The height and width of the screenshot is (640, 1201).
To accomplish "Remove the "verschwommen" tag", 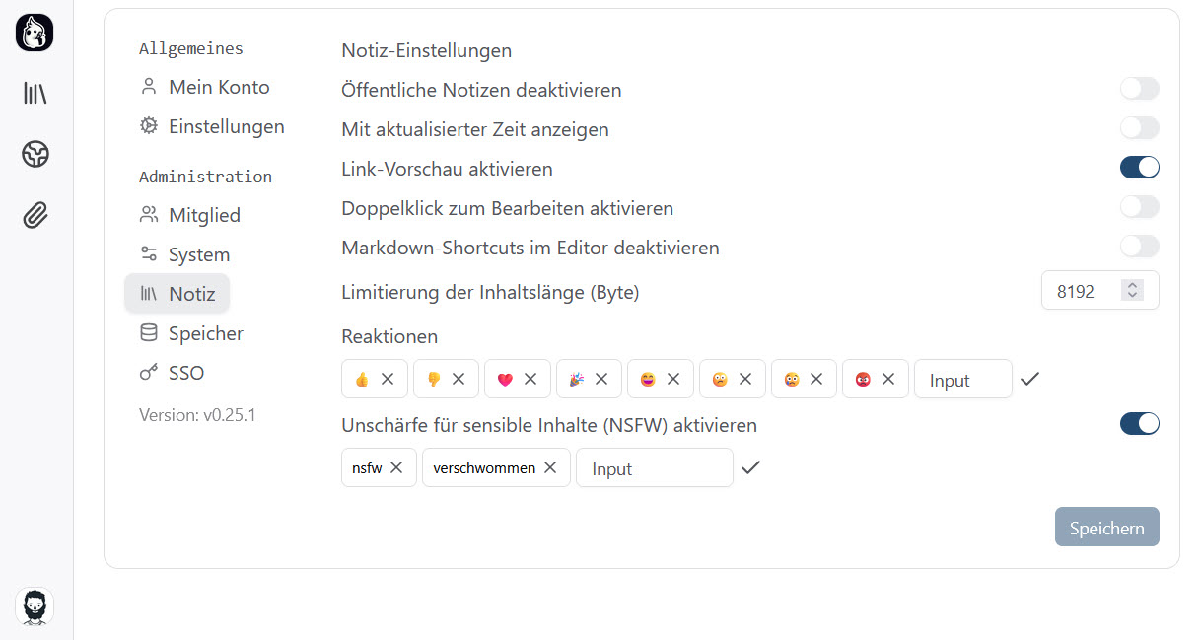I will pyautogui.click(x=550, y=467).
